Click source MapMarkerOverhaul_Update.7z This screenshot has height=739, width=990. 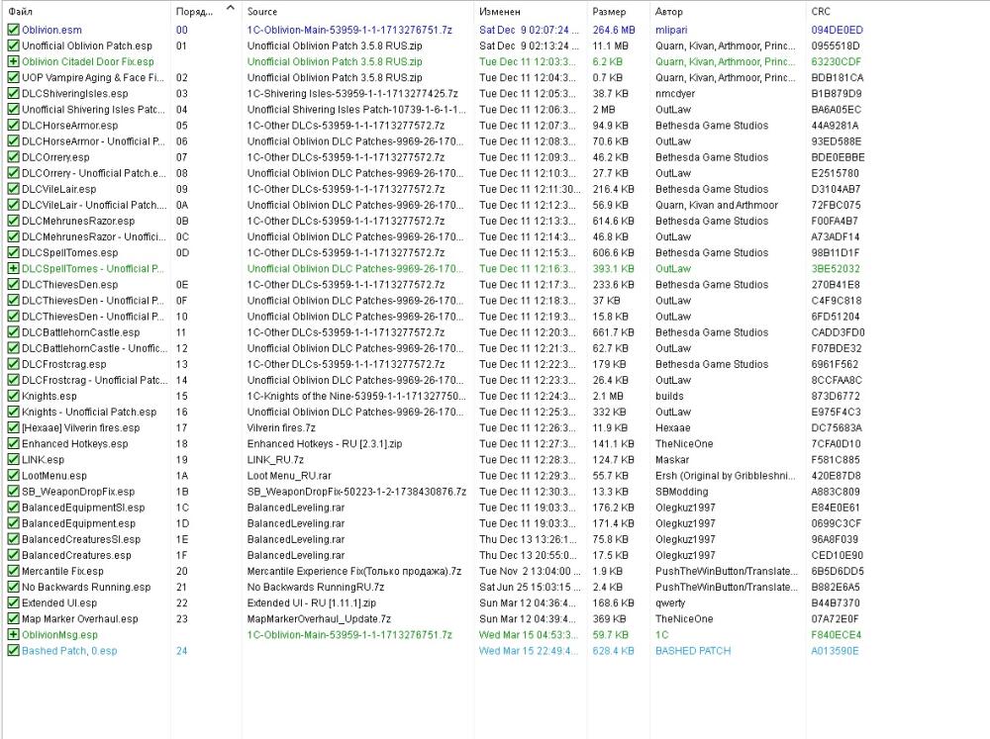(x=319, y=618)
